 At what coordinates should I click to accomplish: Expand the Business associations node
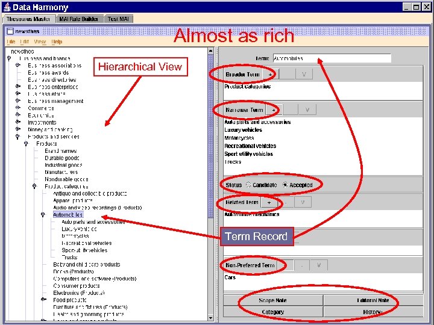point(18,65)
